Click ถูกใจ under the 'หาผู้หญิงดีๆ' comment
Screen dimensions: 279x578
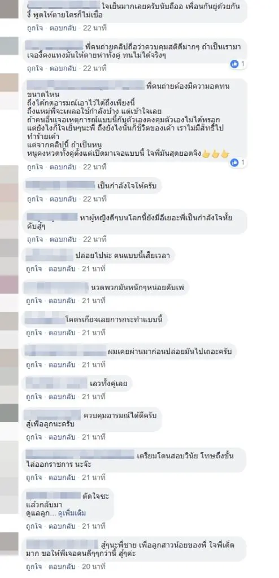tap(34, 239)
